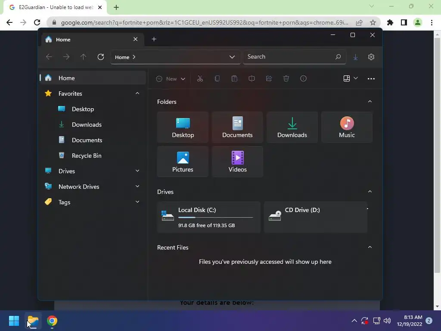This screenshot has height=331, width=441.
Task: Open the Pictures folder tile
Action: (183, 162)
